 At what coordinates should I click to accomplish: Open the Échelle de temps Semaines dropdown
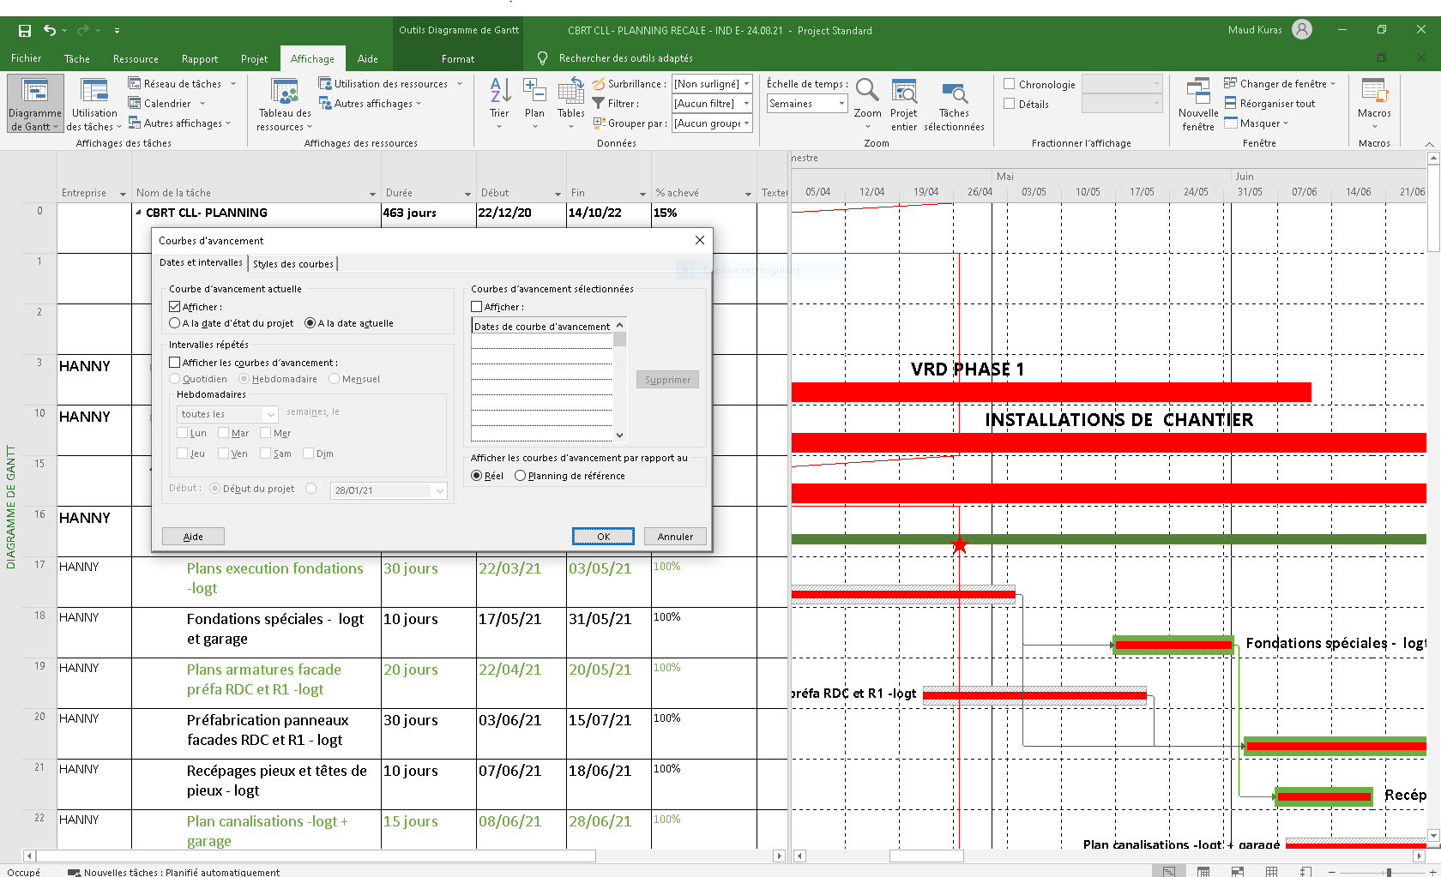pos(841,104)
